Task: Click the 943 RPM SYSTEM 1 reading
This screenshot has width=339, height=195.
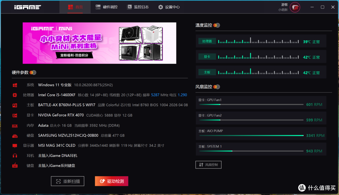Action: click(x=314, y=151)
